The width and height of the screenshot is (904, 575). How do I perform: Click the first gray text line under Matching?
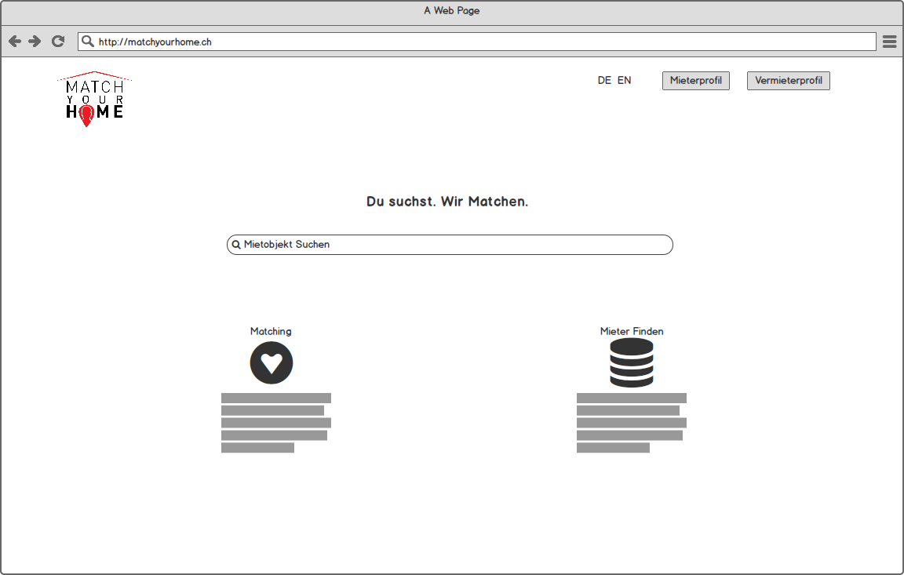coord(276,396)
